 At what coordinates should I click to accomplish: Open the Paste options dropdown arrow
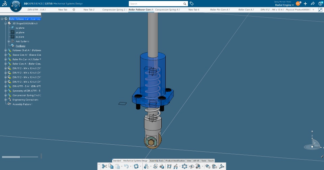click(x=122, y=166)
